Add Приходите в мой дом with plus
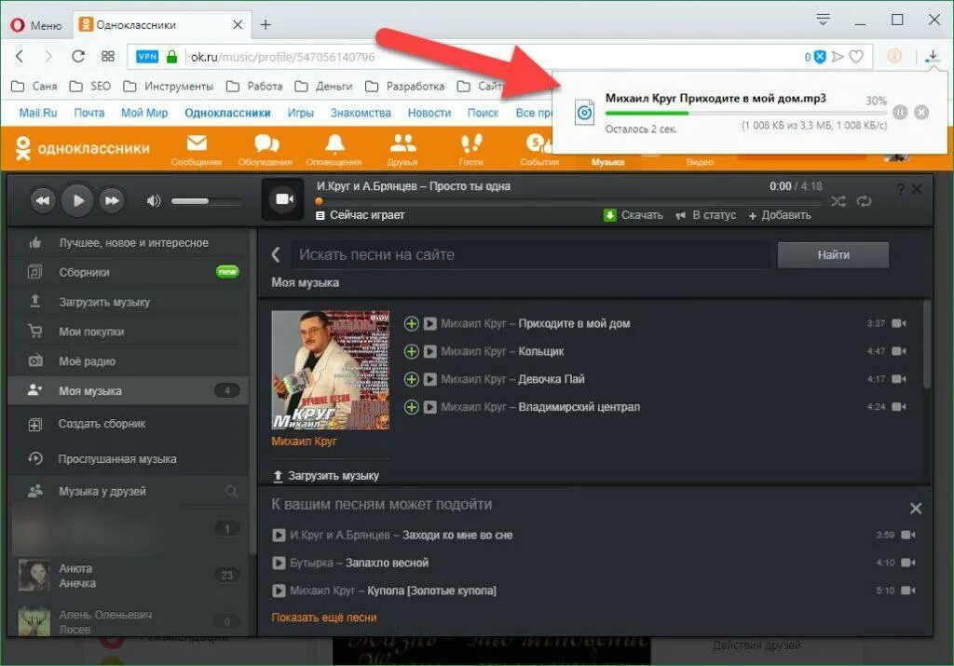The image size is (954, 666). pyautogui.click(x=411, y=323)
